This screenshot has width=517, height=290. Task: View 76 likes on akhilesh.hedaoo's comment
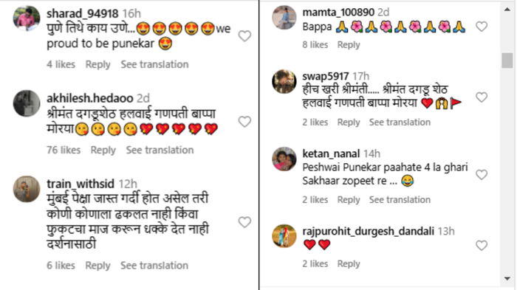tap(64, 150)
